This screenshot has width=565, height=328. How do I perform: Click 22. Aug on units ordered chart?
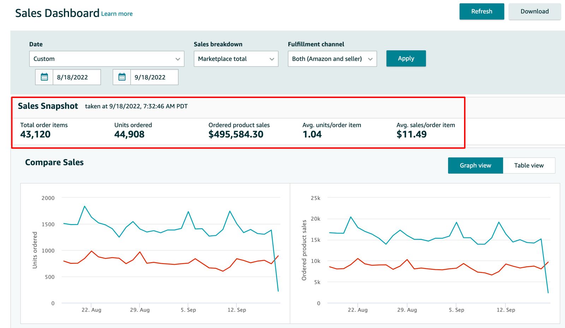tap(91, 310)
